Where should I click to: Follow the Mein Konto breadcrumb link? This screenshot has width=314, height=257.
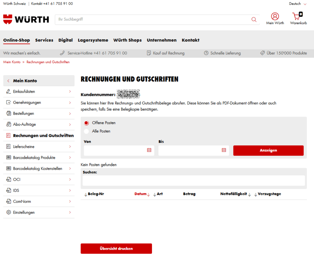12,62
